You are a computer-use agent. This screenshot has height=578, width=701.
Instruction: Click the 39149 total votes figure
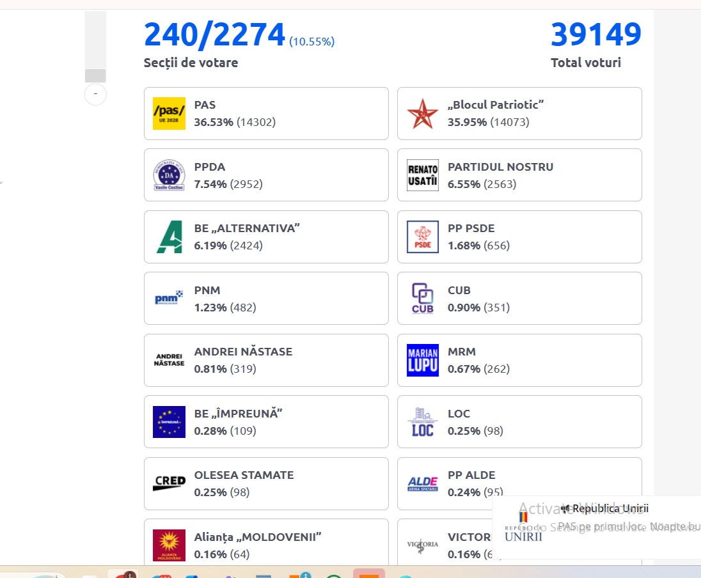pyautogui.click(x=595, y=35)
